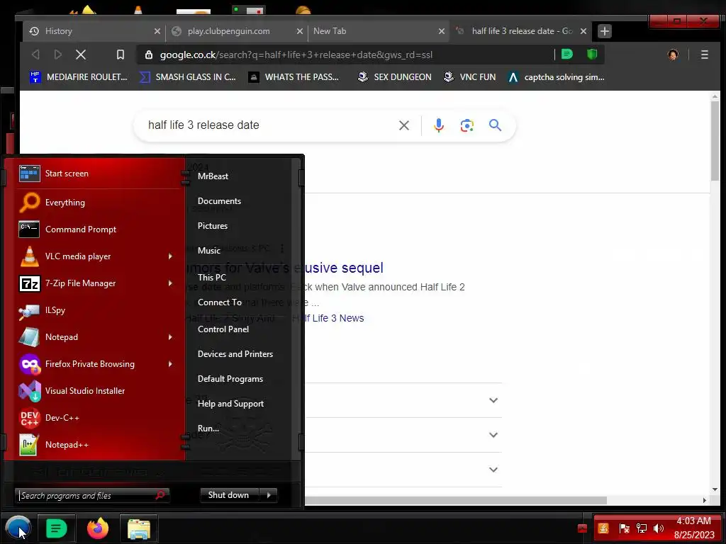
Task: Open Firefox from the taskbar
Action: coord(98,528)
